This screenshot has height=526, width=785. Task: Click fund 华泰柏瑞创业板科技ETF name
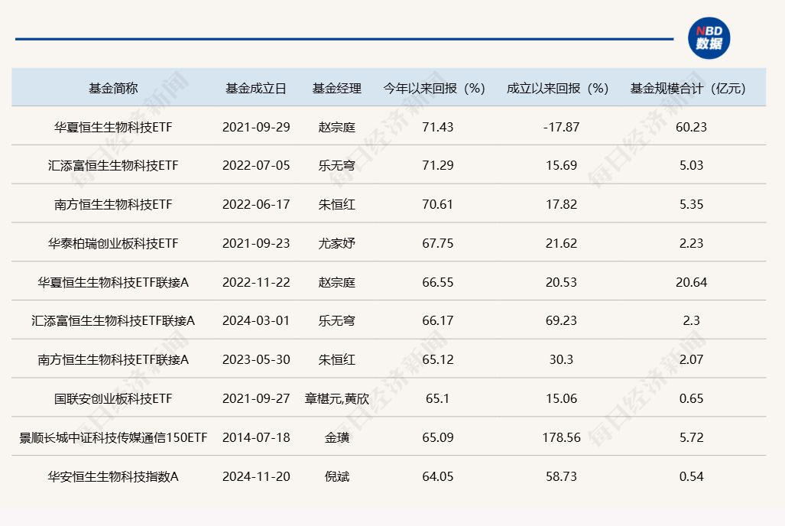[x=112, y=242]
